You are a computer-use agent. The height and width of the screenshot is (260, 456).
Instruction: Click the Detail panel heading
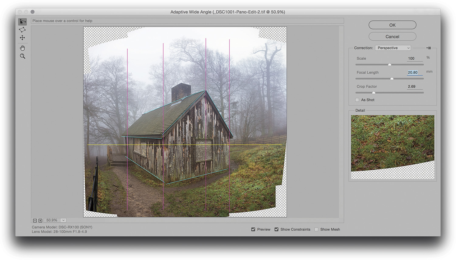360,110
